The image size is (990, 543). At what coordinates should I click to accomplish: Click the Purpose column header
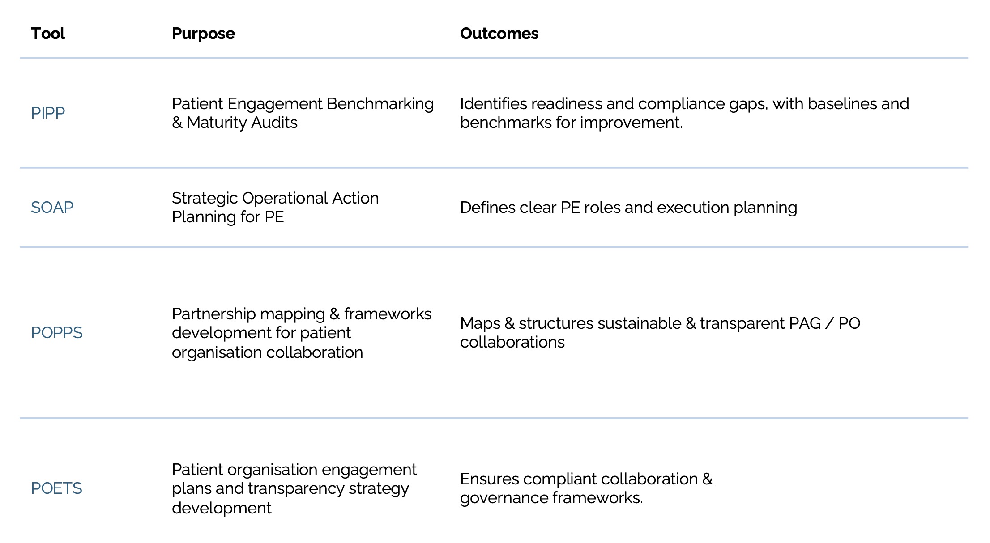(x=203, y=34)
